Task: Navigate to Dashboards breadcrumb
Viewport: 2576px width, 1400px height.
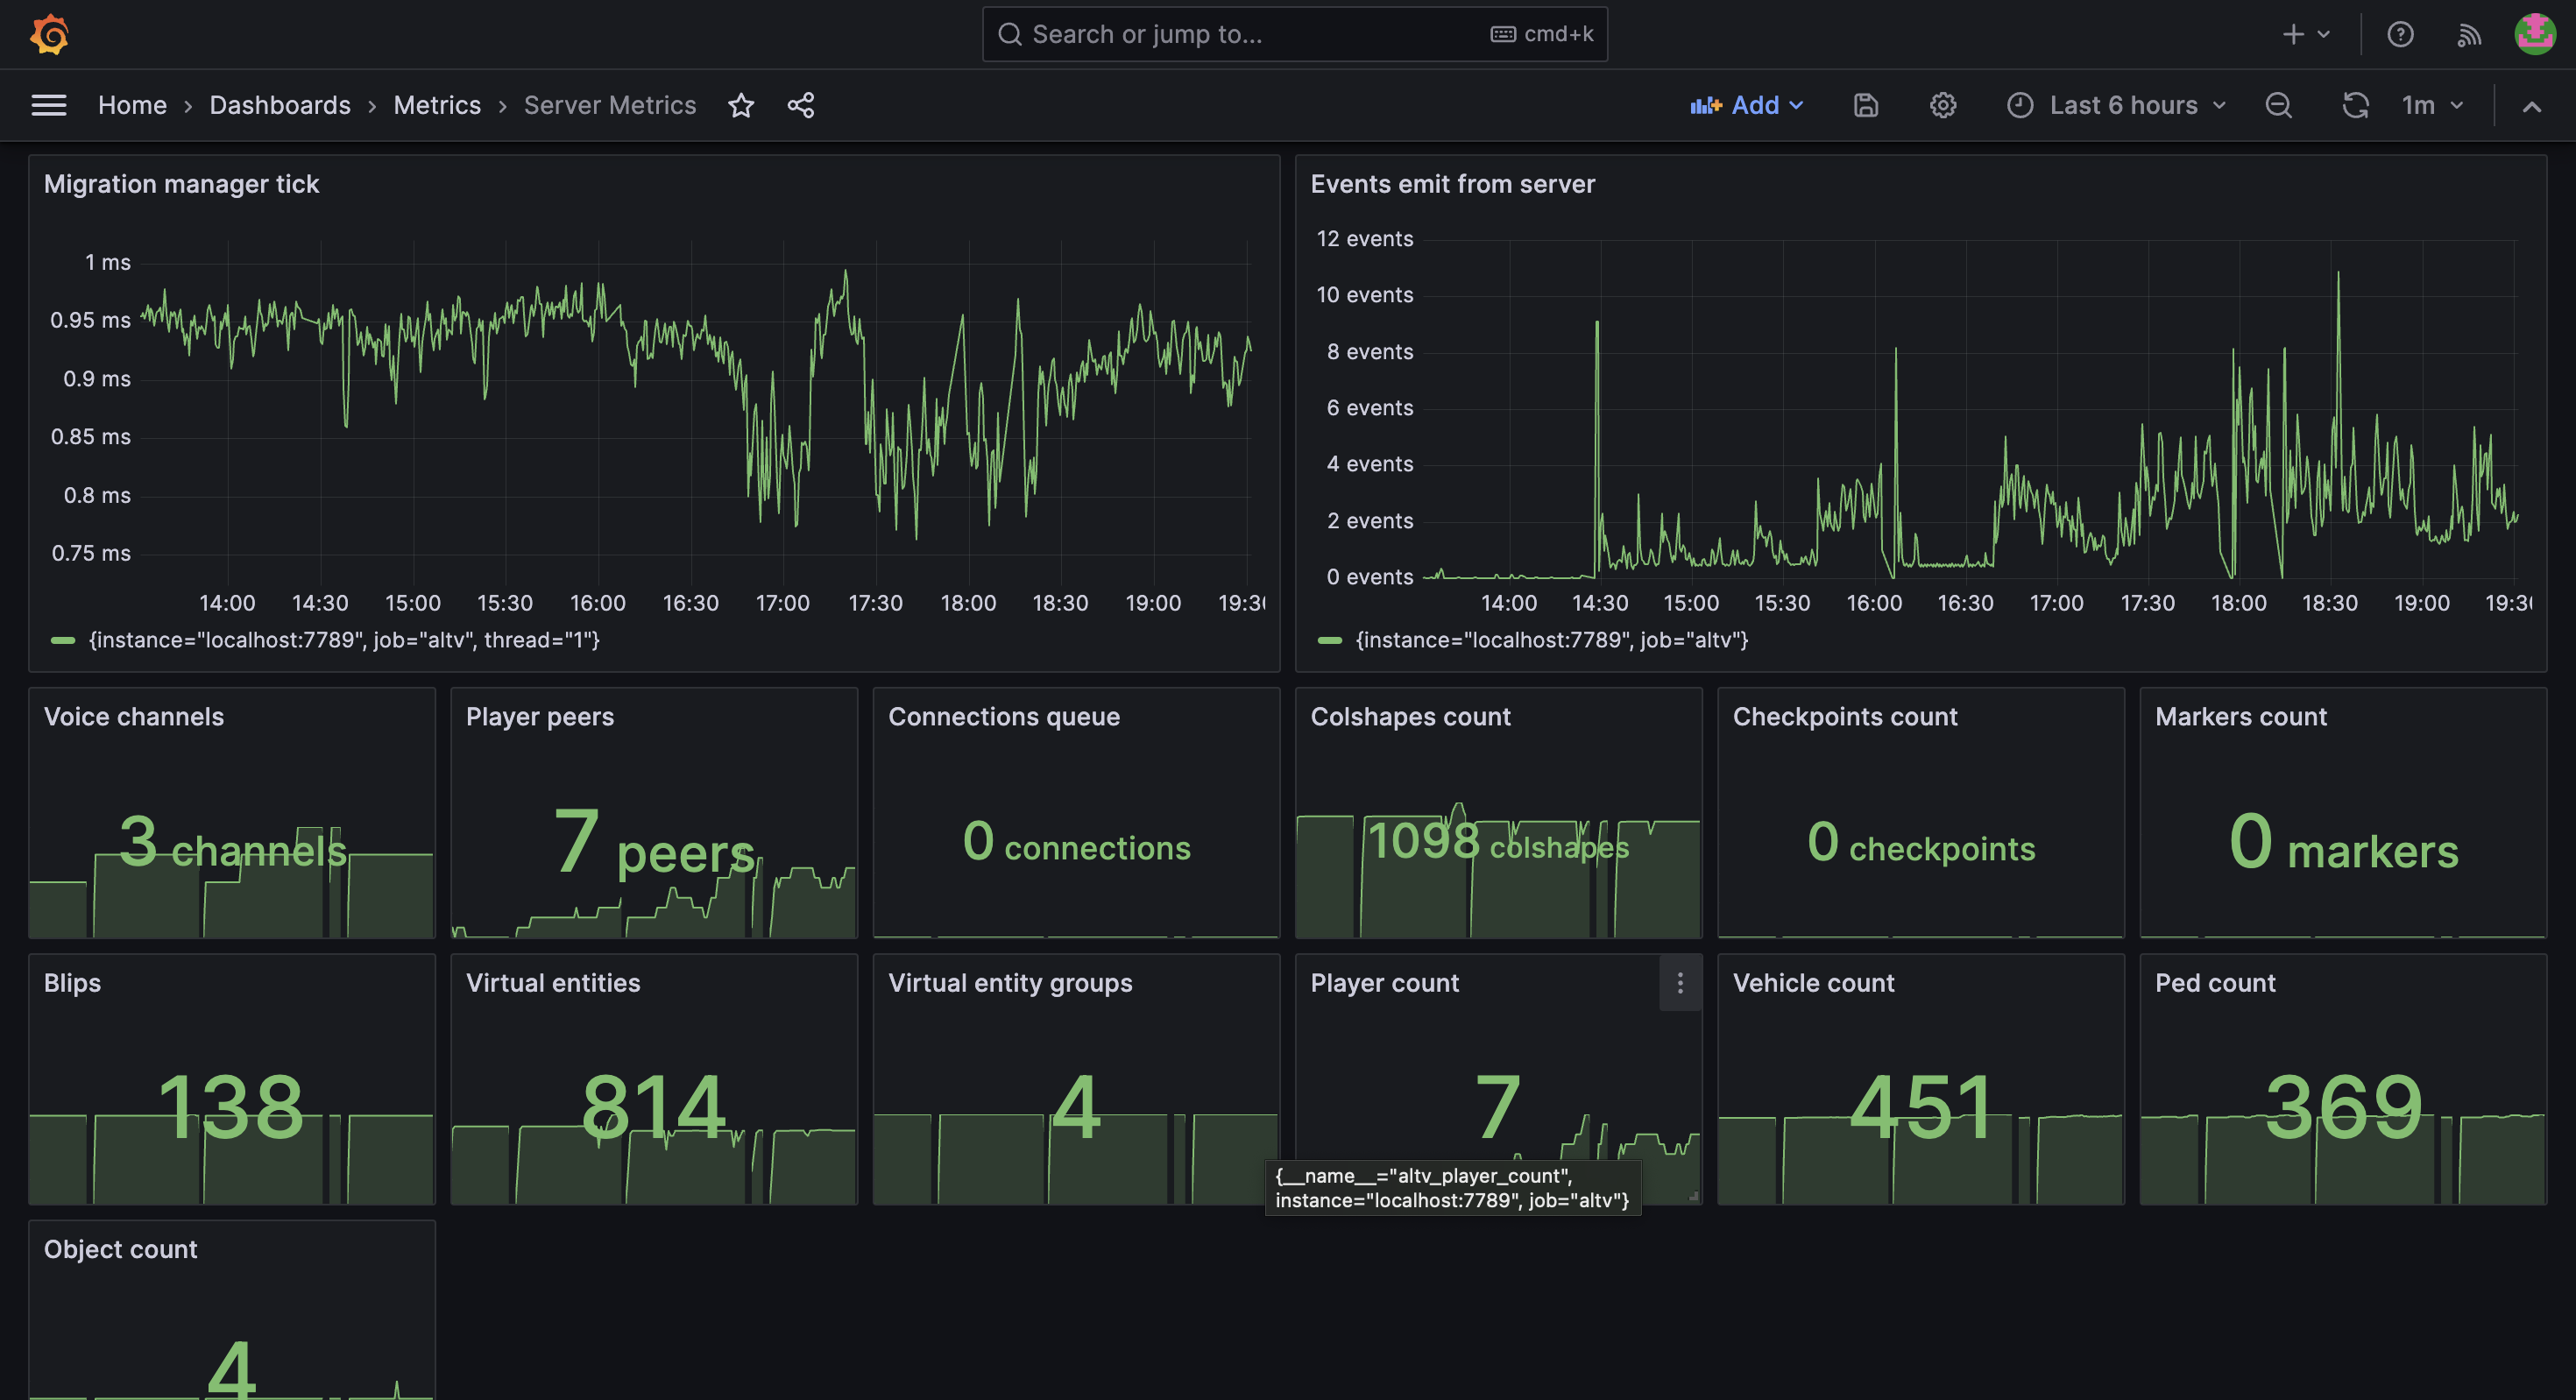Action: pos(280,105)
